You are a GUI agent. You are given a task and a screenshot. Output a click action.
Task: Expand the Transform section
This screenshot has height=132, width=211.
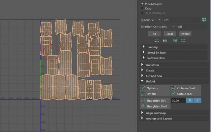pos(174,65)
